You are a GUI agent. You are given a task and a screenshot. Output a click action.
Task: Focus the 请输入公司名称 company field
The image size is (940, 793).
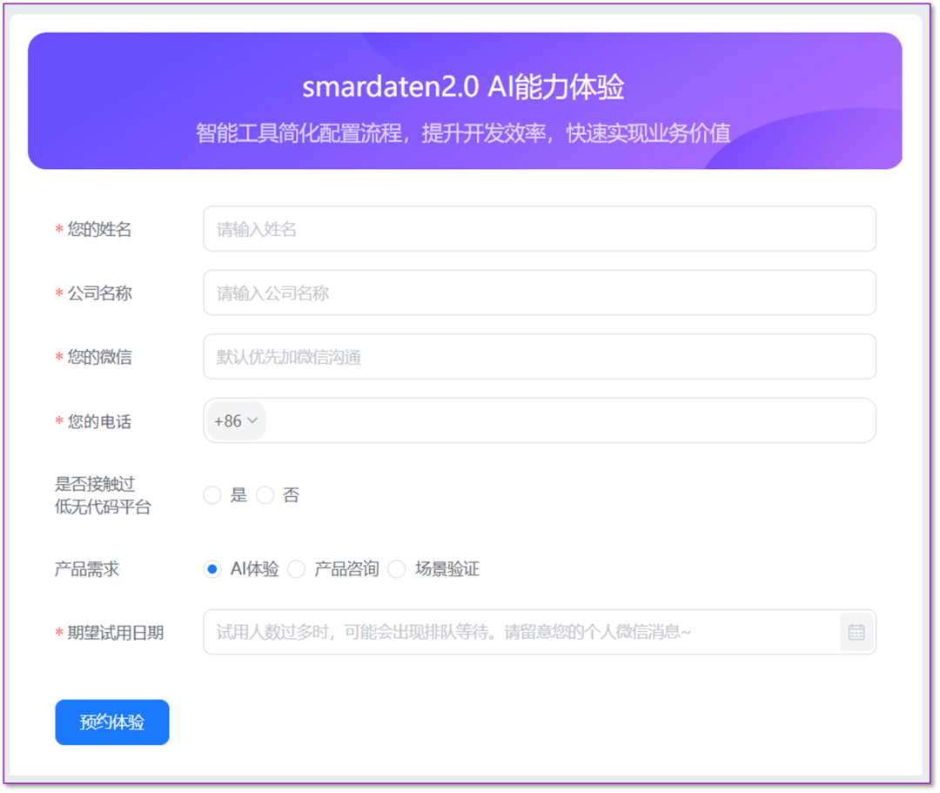click(540, 293)
